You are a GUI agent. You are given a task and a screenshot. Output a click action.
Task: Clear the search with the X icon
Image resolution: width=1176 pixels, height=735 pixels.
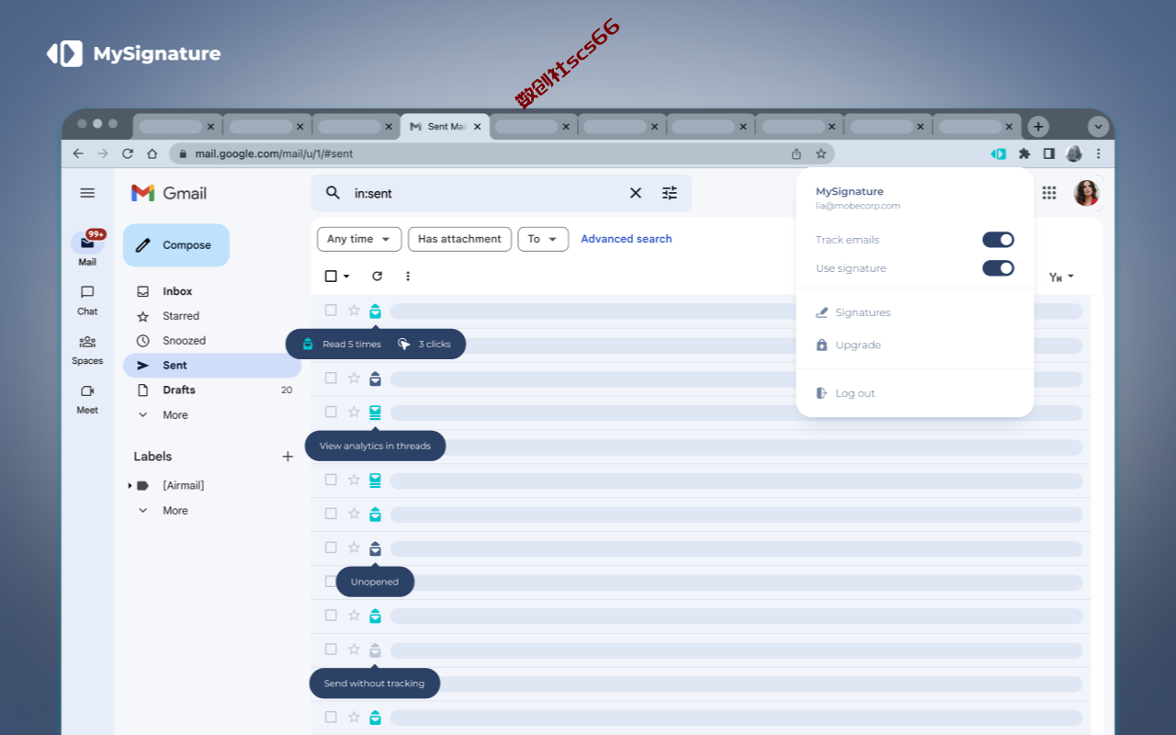click(636, 193)
